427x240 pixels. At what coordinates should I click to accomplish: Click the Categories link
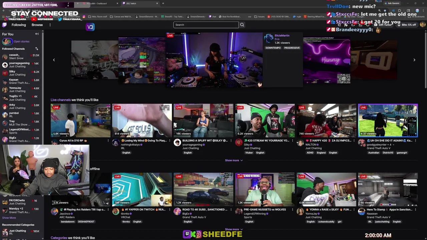pos(59,238)
